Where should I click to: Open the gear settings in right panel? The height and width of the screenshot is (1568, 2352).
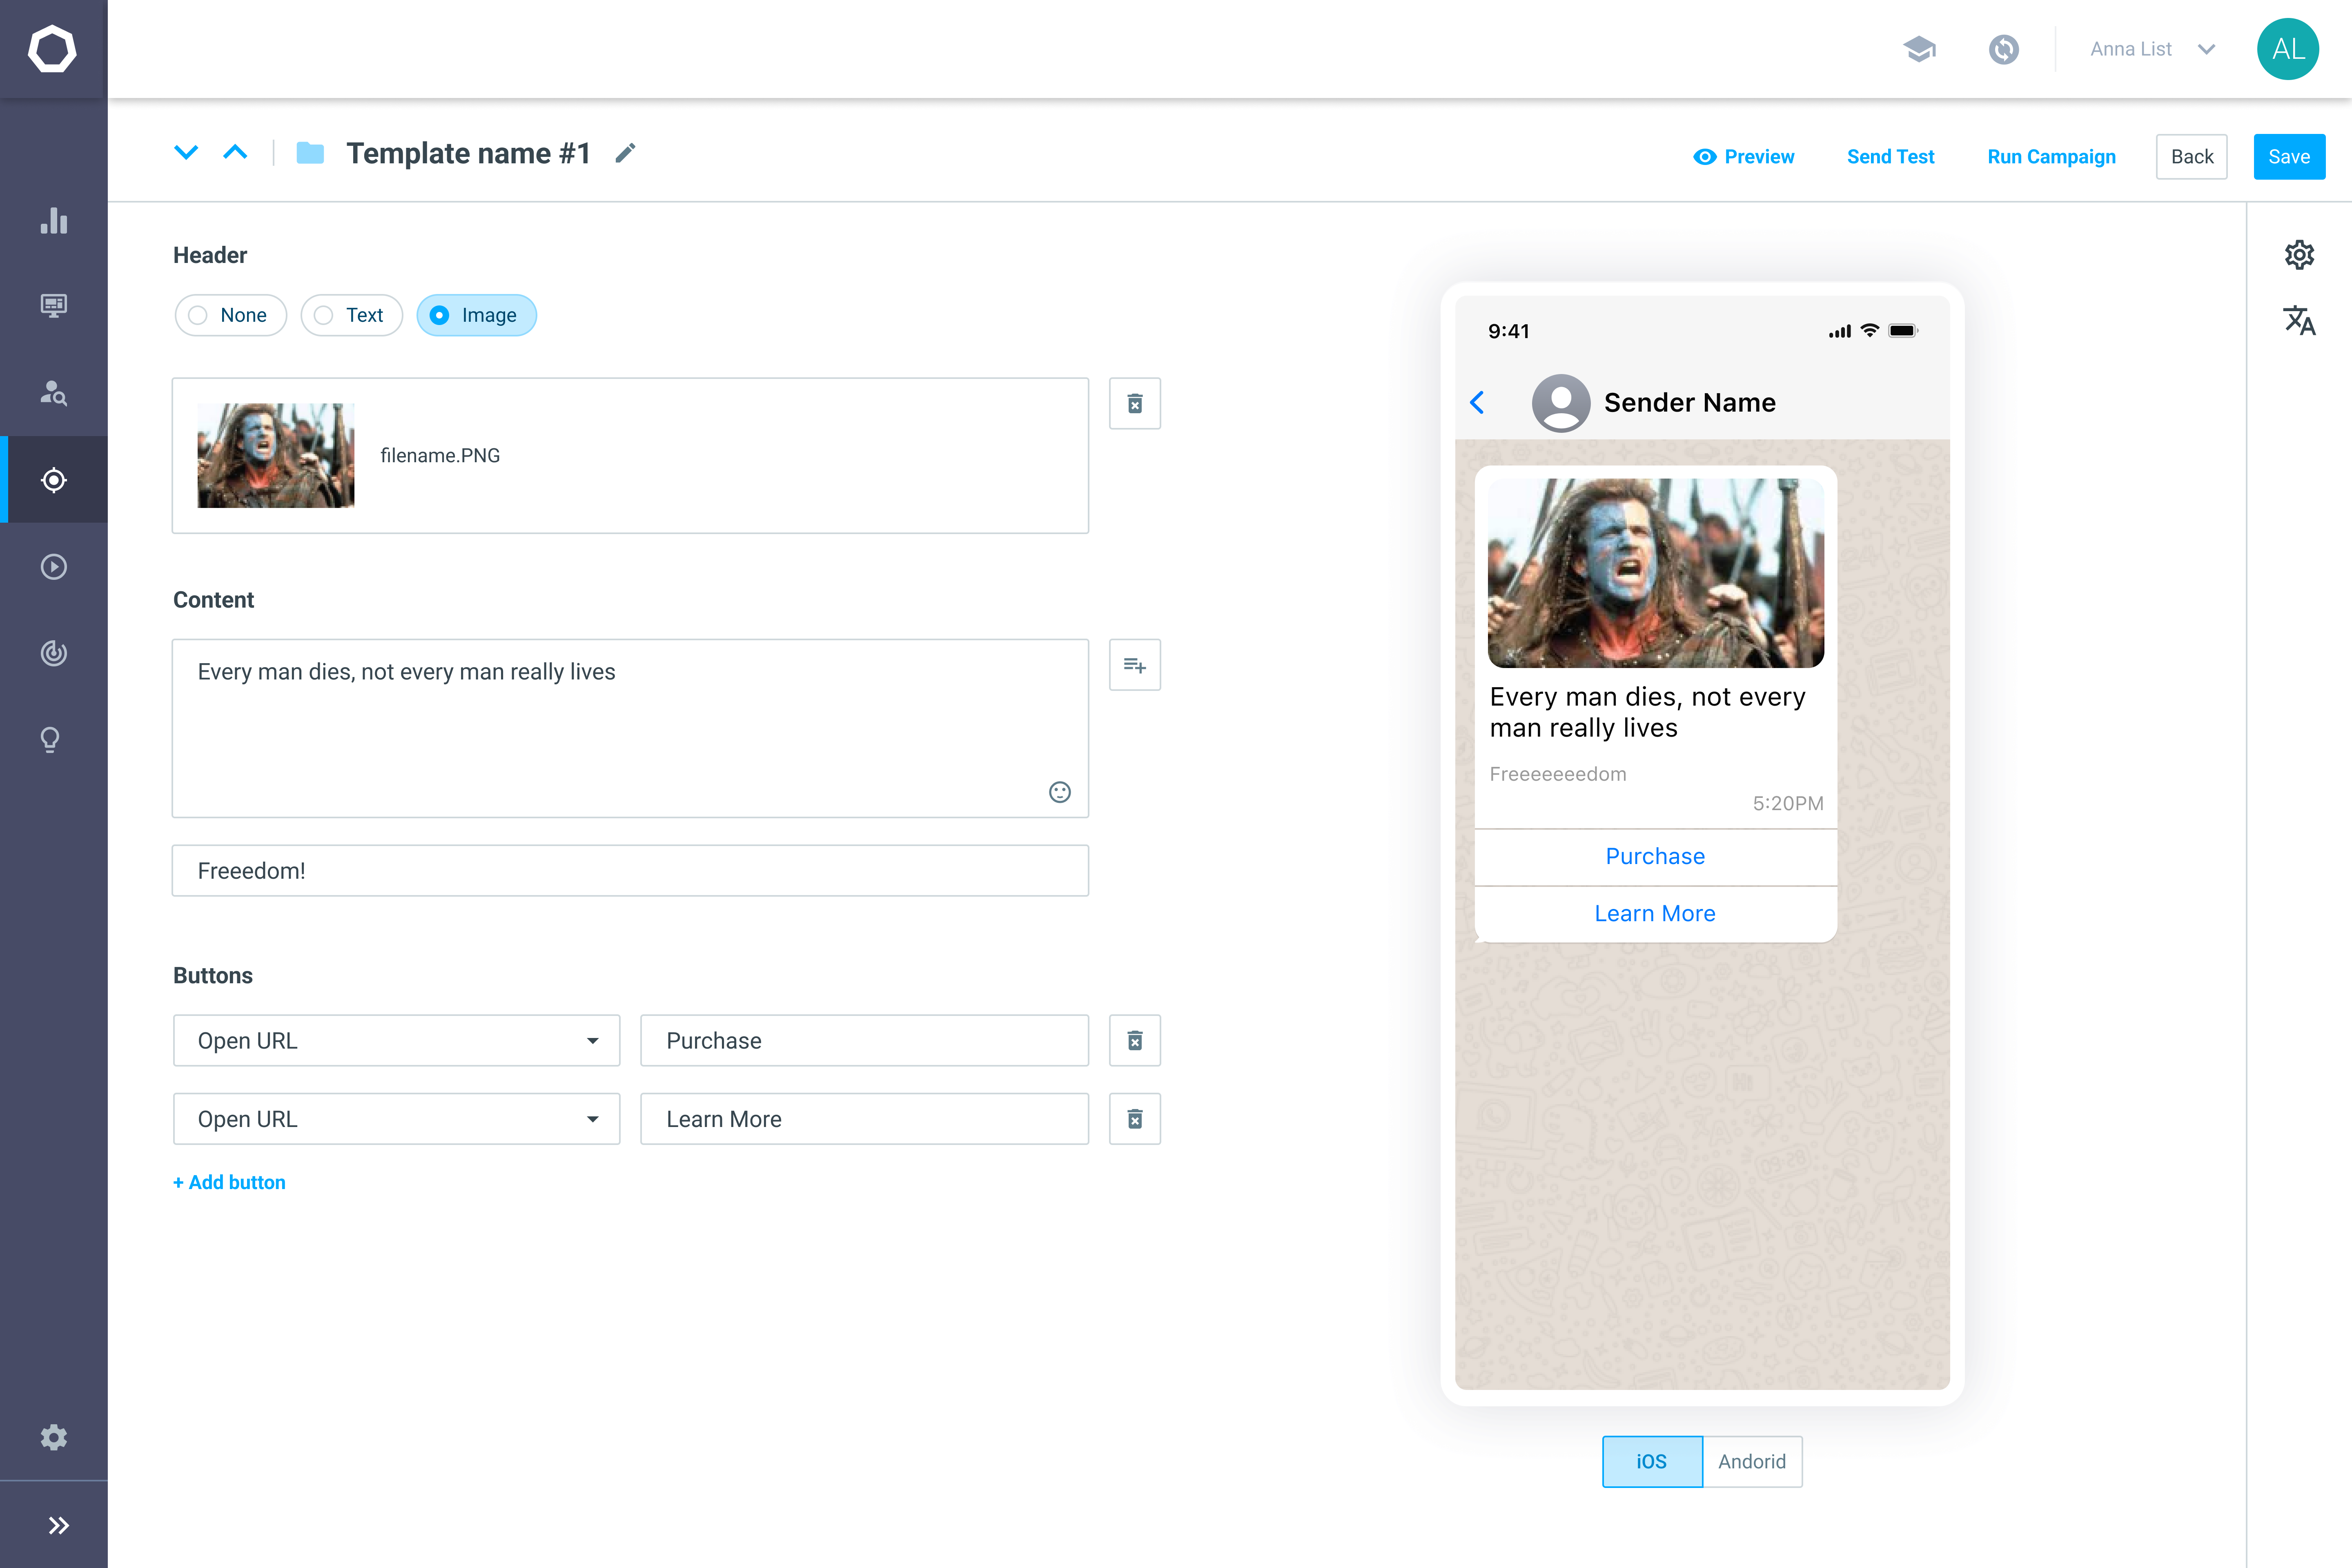2299,255
